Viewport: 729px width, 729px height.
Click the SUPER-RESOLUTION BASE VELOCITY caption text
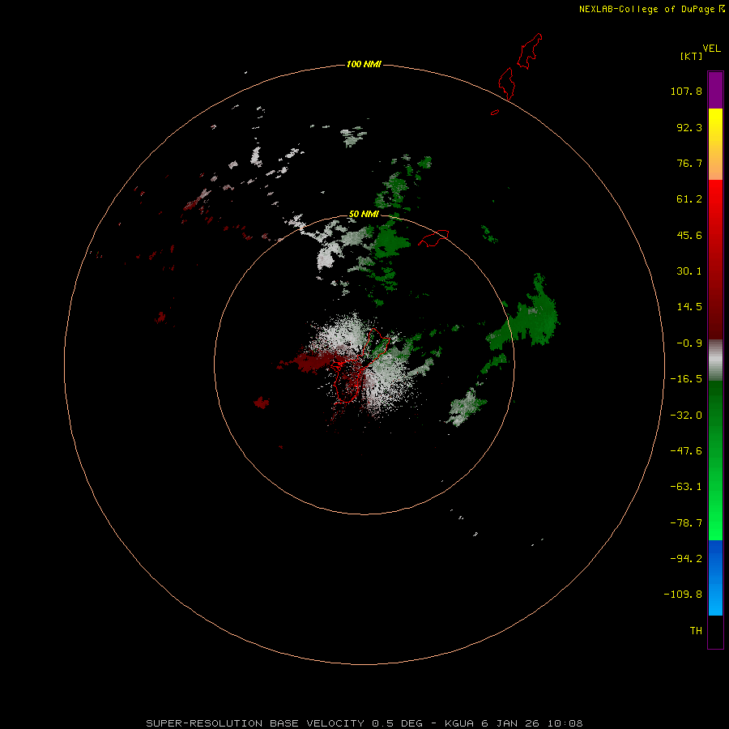pyautogui.click(x=255, y=723)
